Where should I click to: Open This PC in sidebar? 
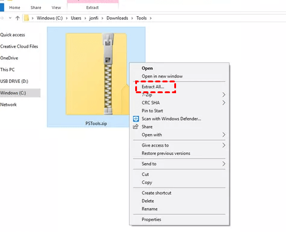click(7, 70)
